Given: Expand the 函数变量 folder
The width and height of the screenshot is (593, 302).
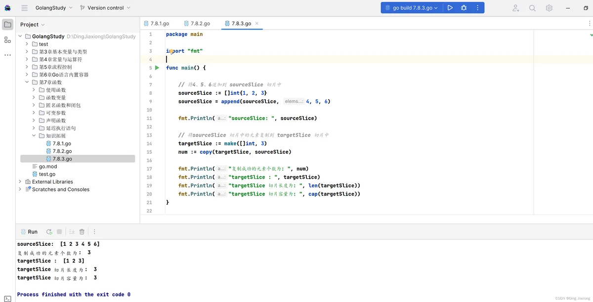Looking at the screenshot, I should click(34, 98).
